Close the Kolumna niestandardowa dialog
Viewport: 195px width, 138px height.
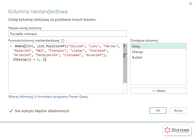point(190,4)
